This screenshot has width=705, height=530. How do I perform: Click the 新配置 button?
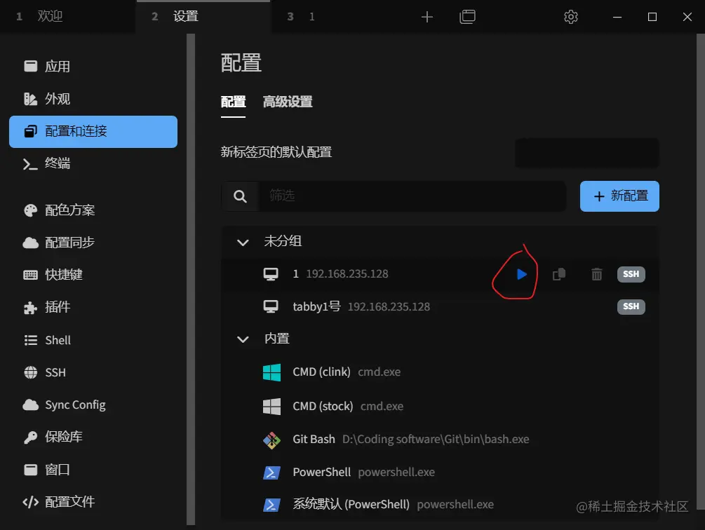pos(619,196)
